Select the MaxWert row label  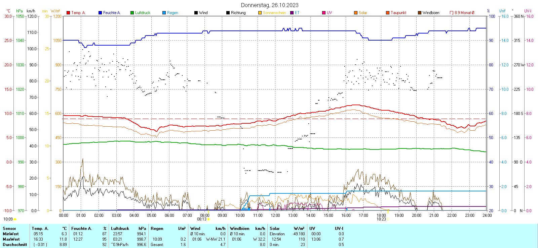pyautogui.click(x=11, y=239)
